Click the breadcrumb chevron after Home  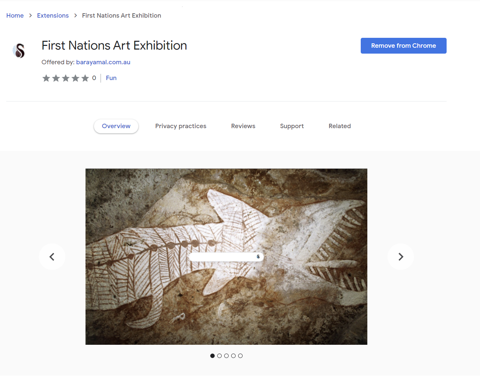tap(30, 15)
